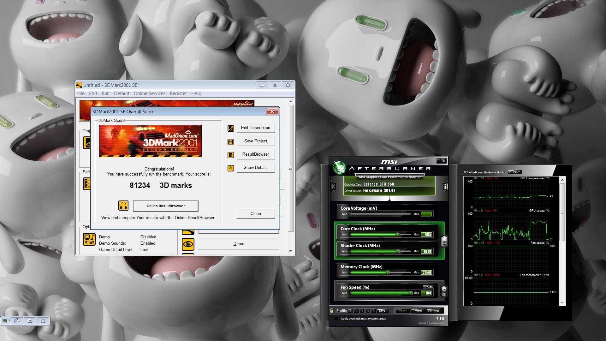Toggle the Fan Speed Auto button
Viewport: 606px width, 341px height.
coord(428,287)
